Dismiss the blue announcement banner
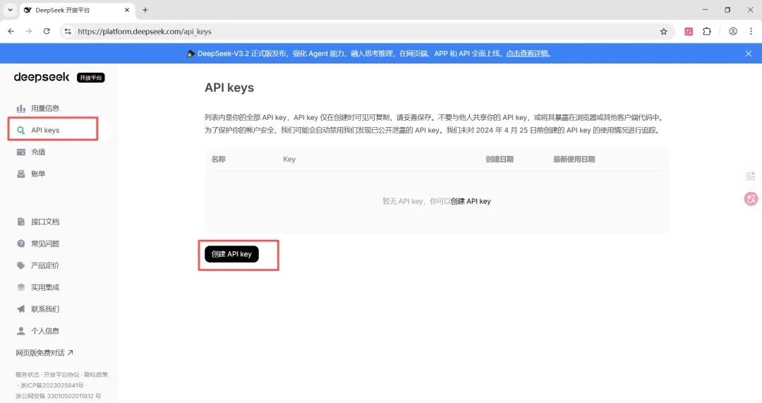The image size is (762, 403). (749, 54)
